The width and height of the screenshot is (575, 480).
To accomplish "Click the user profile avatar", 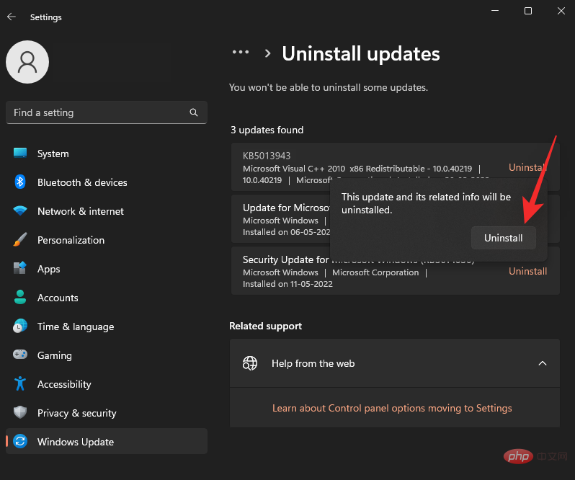I will click(x=27, y=62).
